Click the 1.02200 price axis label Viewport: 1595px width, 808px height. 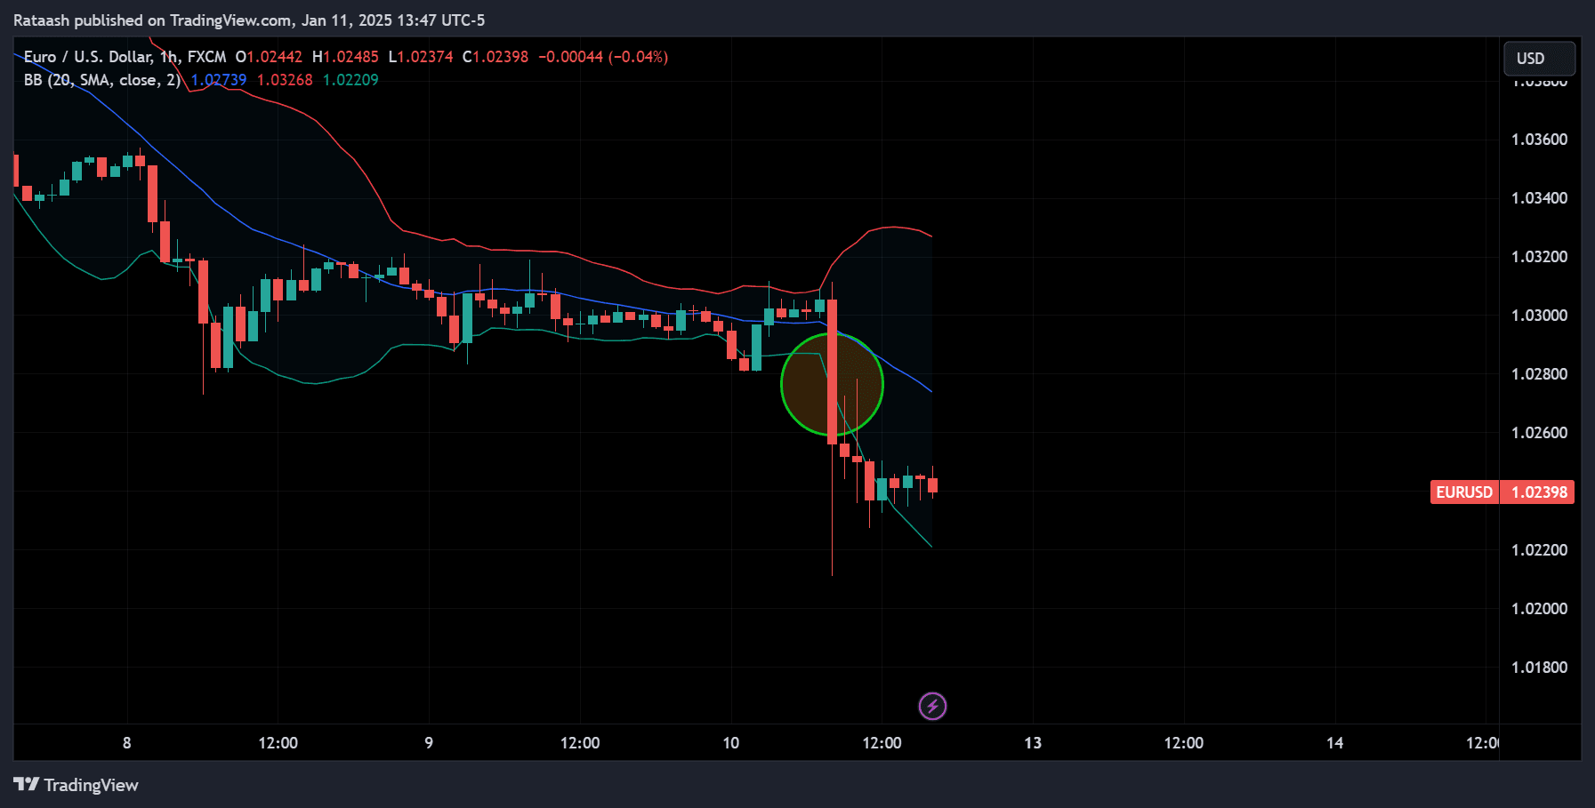tap(1540, 550)
